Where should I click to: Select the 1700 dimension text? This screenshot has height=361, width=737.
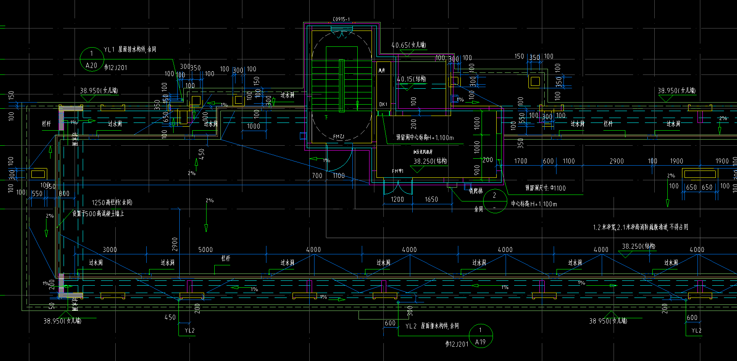[521, 161]
